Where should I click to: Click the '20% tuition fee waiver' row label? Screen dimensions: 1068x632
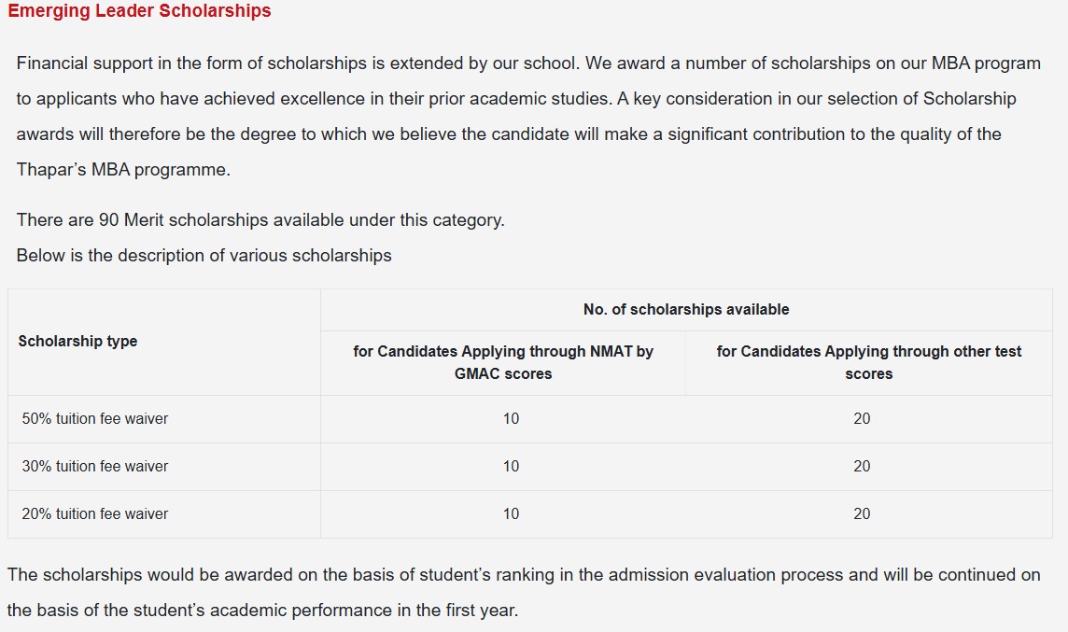pyautogui.click(x=95, y=513)
